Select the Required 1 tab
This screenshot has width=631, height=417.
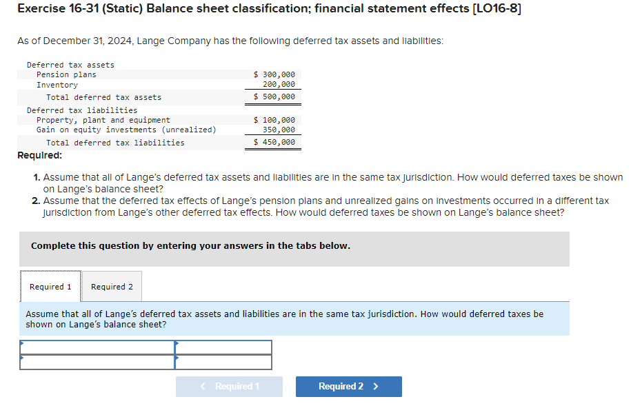(50, 286)
